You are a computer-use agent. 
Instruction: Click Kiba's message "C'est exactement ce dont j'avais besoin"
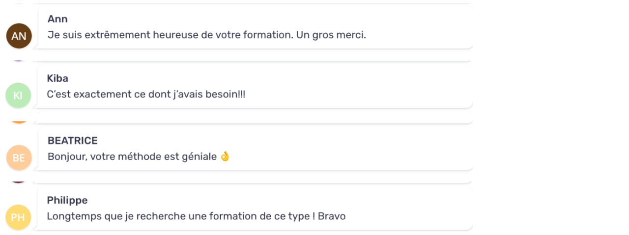coord(146,94)
